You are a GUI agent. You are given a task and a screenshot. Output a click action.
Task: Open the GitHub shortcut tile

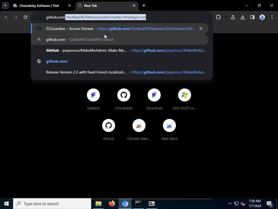click(109, 130)
